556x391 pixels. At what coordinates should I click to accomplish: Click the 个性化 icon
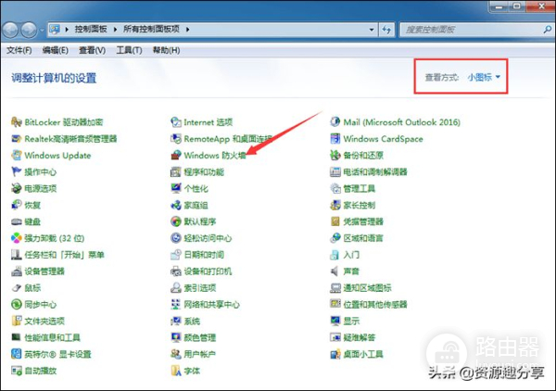click(176, 188)
